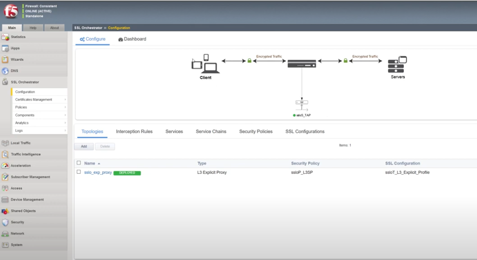The height and width of the screenshot is (260, 477).
Task: Switch to the Help tab
Action: 33,28
